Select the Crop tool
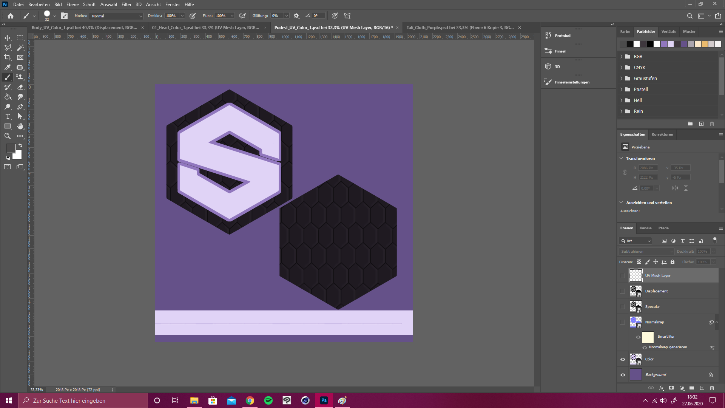Image resolution: width=725 pixels, height=408 pixels. click(8, 57)
